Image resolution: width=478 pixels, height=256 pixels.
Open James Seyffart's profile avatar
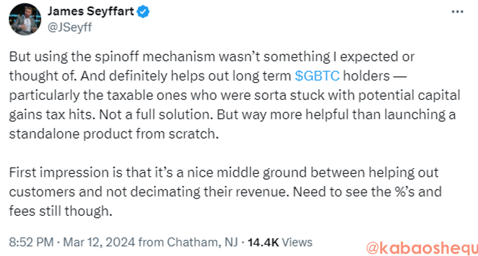click(24, 20)
